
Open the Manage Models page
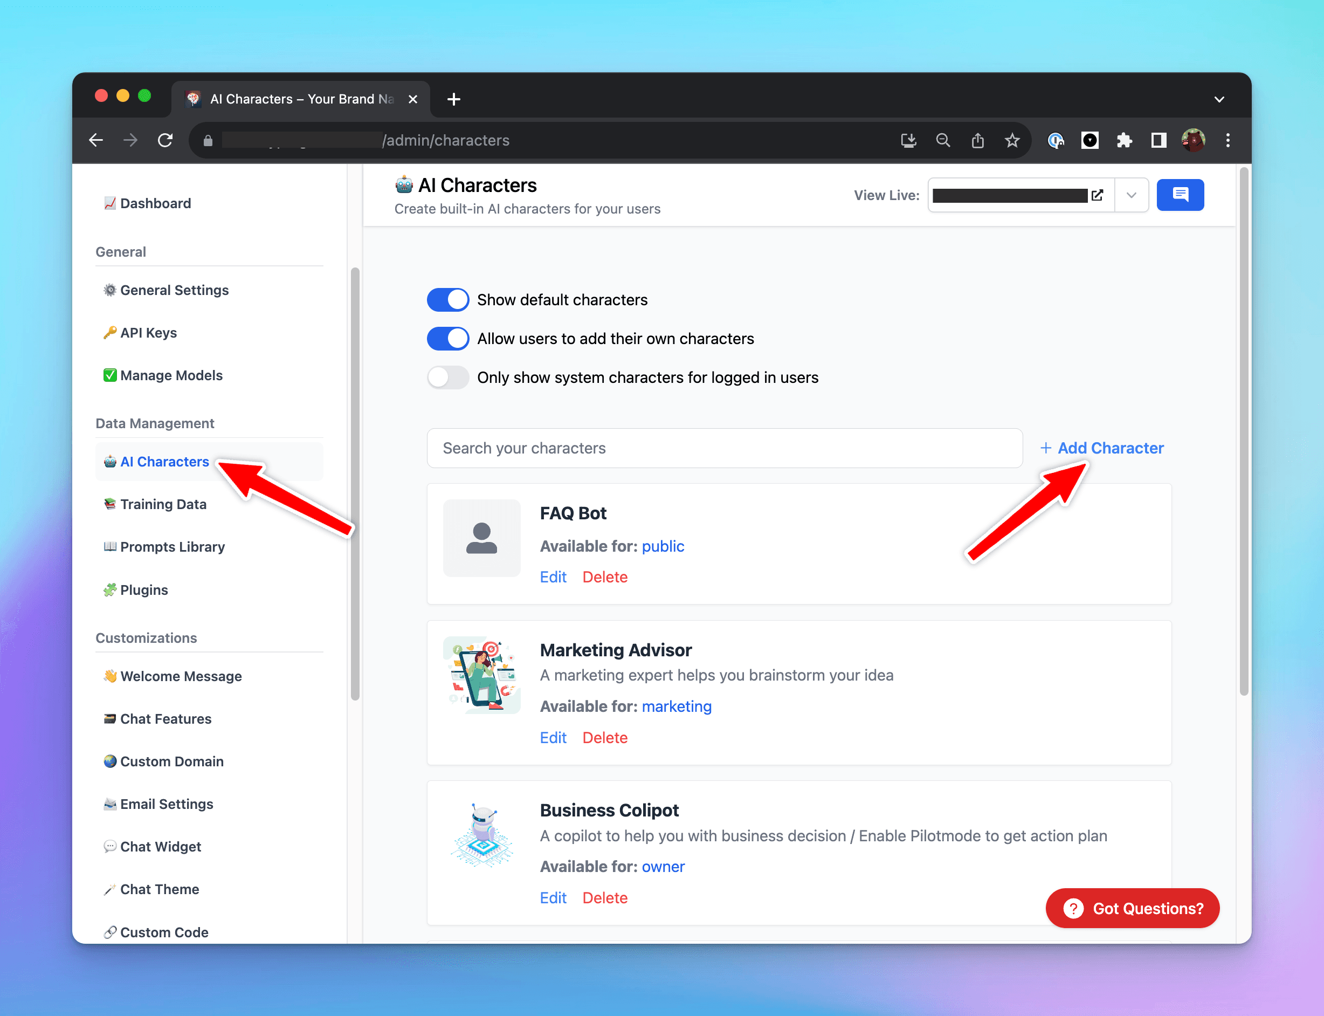(x=170, y=375)
